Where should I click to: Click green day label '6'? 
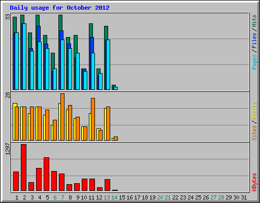pos(55,197)
